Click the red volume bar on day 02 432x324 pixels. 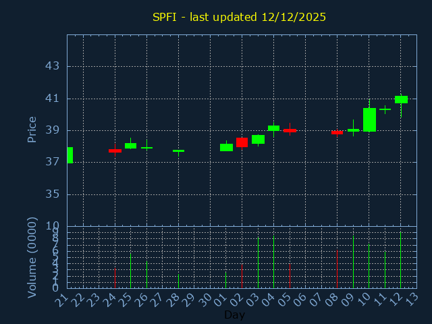pyautogui.click(x=242, y=276)
